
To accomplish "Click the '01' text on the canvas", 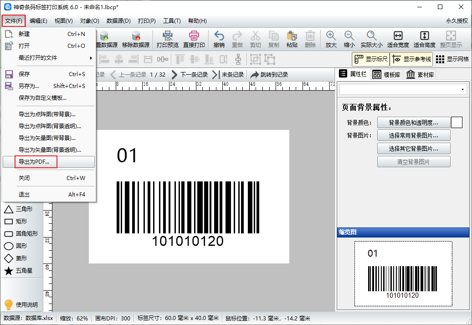I will click(127, 156).
